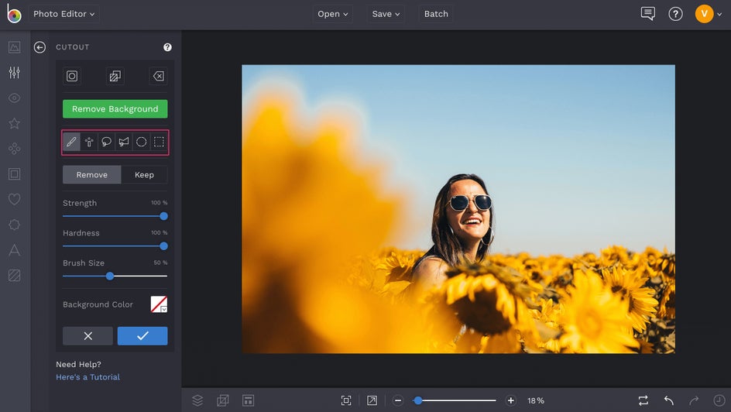The height and width of the screenshot is (412, 731).
Task: Choose the circle selection tool
Action: pos(141,142)
